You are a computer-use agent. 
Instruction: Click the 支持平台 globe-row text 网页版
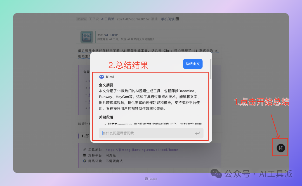tap(111, 155)
